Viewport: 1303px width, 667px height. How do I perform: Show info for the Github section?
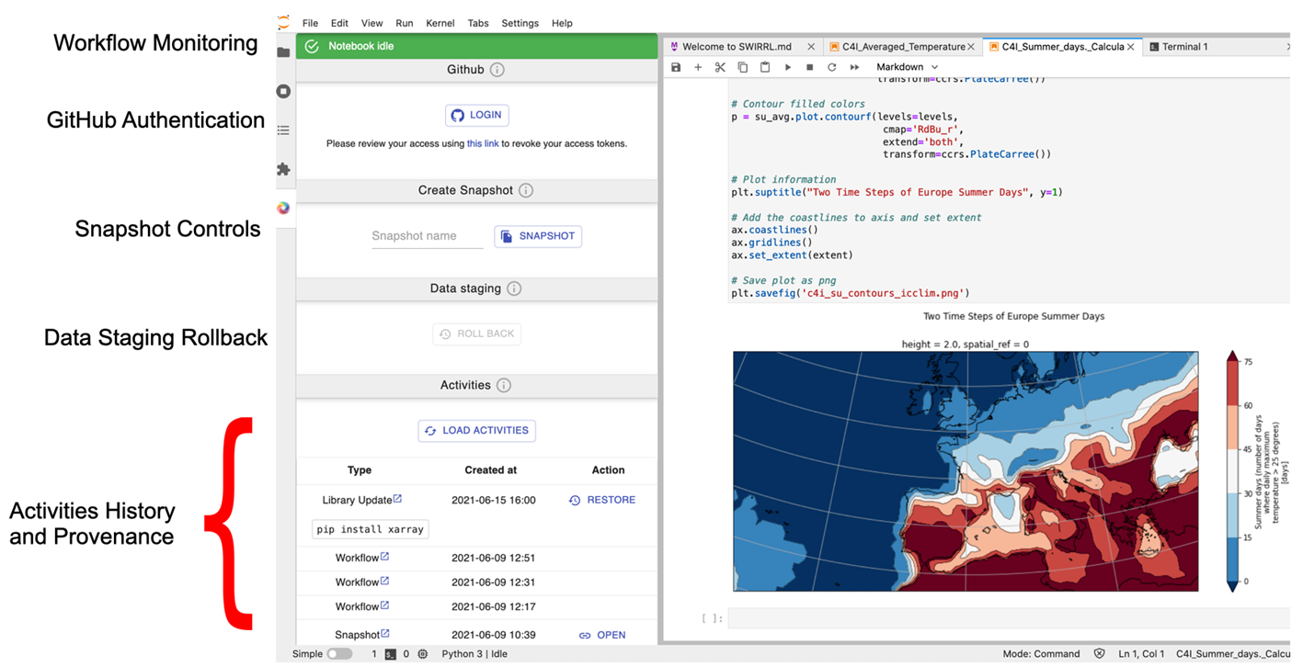497,70
